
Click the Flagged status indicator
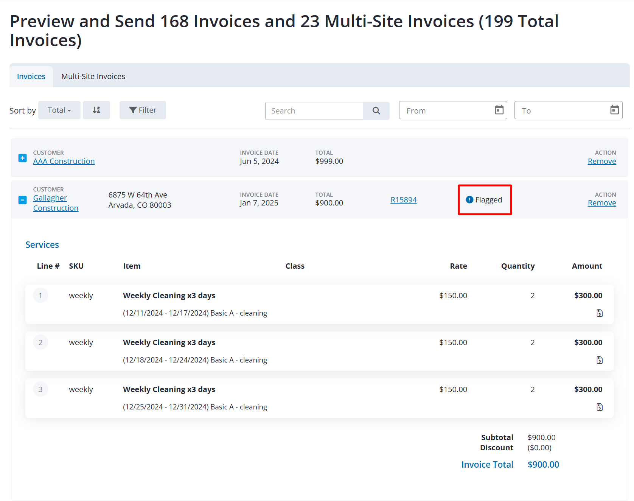coord(484,200)
